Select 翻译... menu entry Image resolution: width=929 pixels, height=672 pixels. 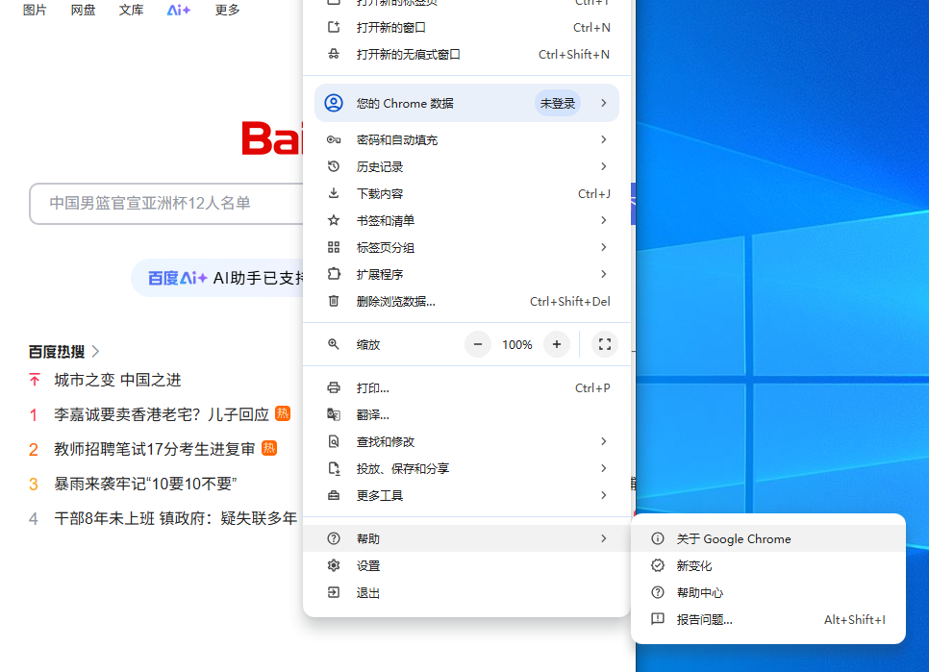click(x=466, y=414)
